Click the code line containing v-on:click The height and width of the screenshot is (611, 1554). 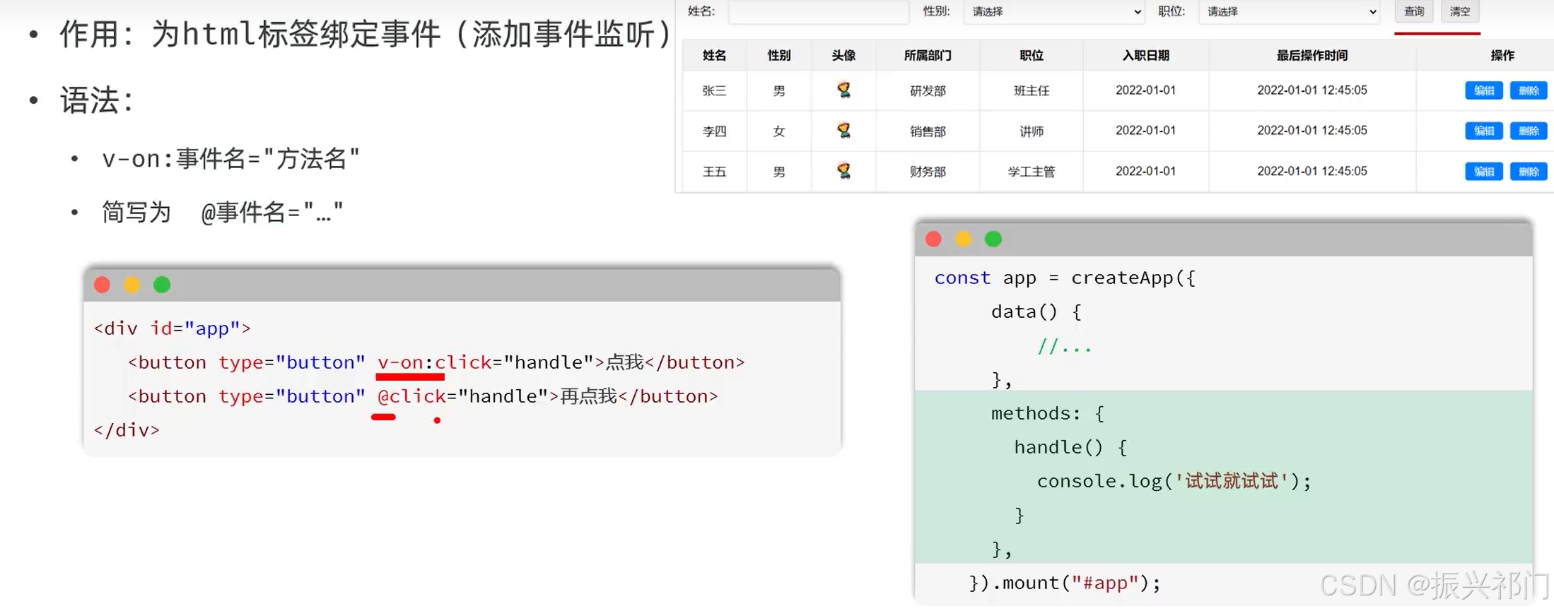click(436, 362)
